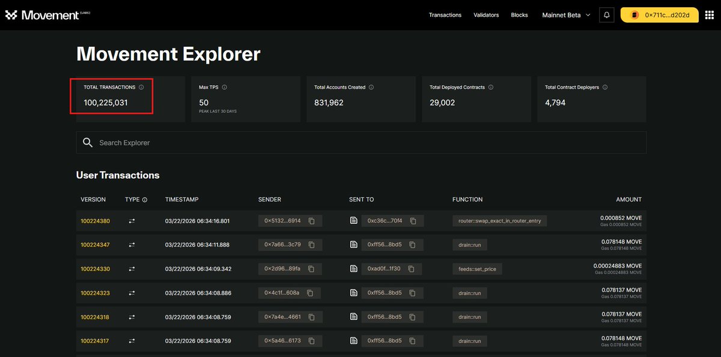Click the Total Contract Deployers value 4,794

555,103
